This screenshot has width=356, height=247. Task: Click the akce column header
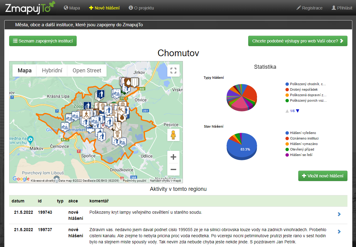73,201
